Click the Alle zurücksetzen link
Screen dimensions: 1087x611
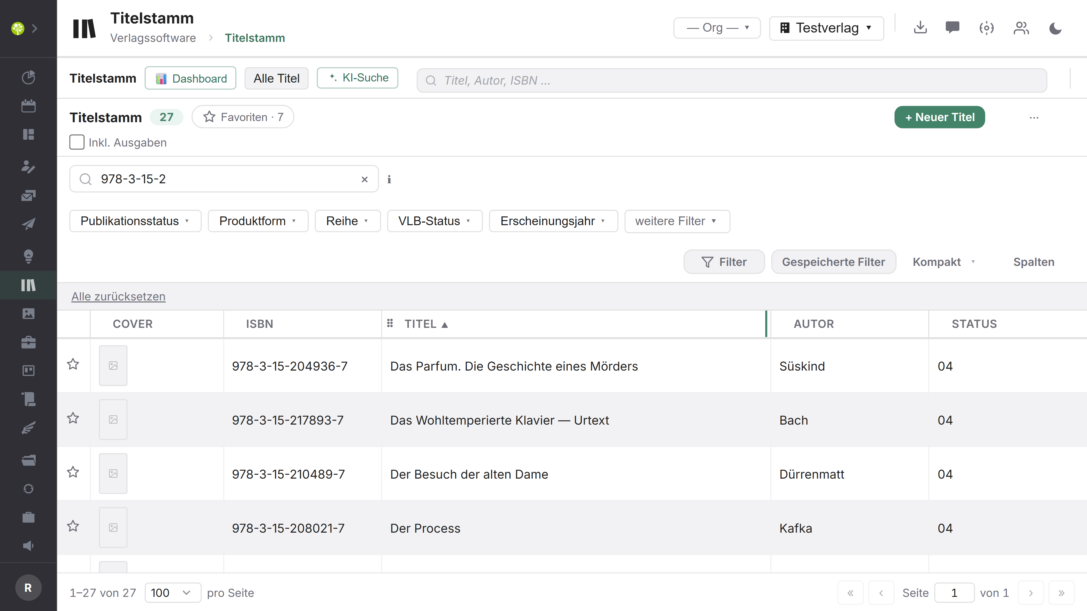click(118, 296)
